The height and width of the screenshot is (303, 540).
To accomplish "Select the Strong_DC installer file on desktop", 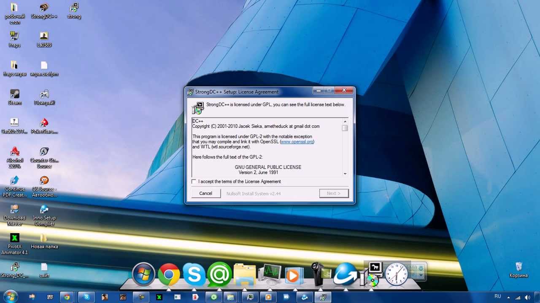I will (x=15, y=270).
